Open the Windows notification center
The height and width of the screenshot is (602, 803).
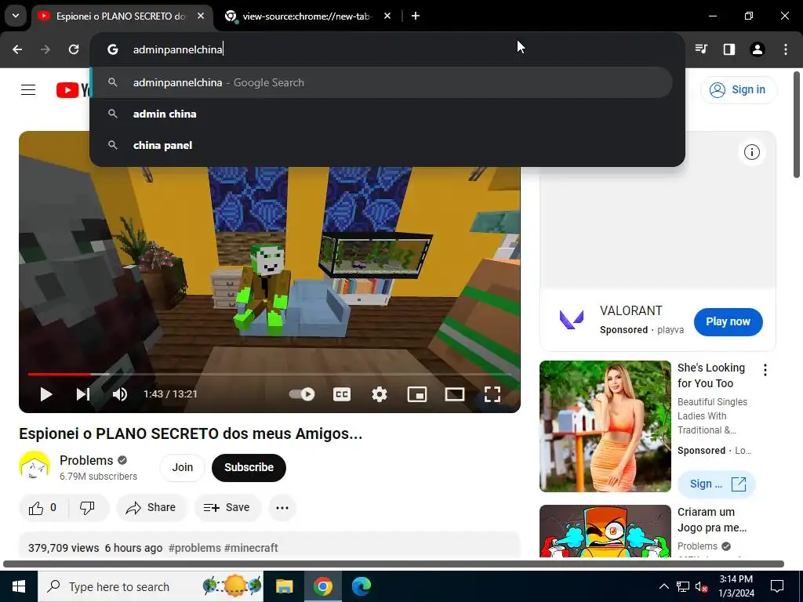[x=777, y=586]
